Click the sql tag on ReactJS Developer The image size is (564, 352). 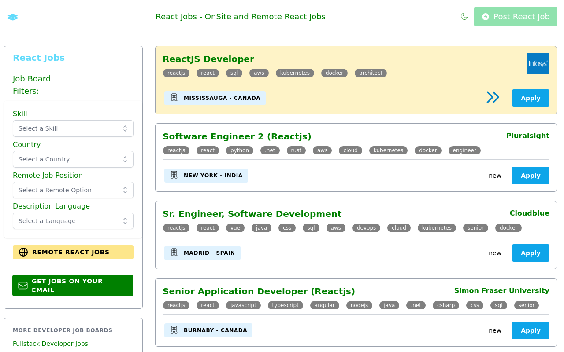[x=234, y=73]
